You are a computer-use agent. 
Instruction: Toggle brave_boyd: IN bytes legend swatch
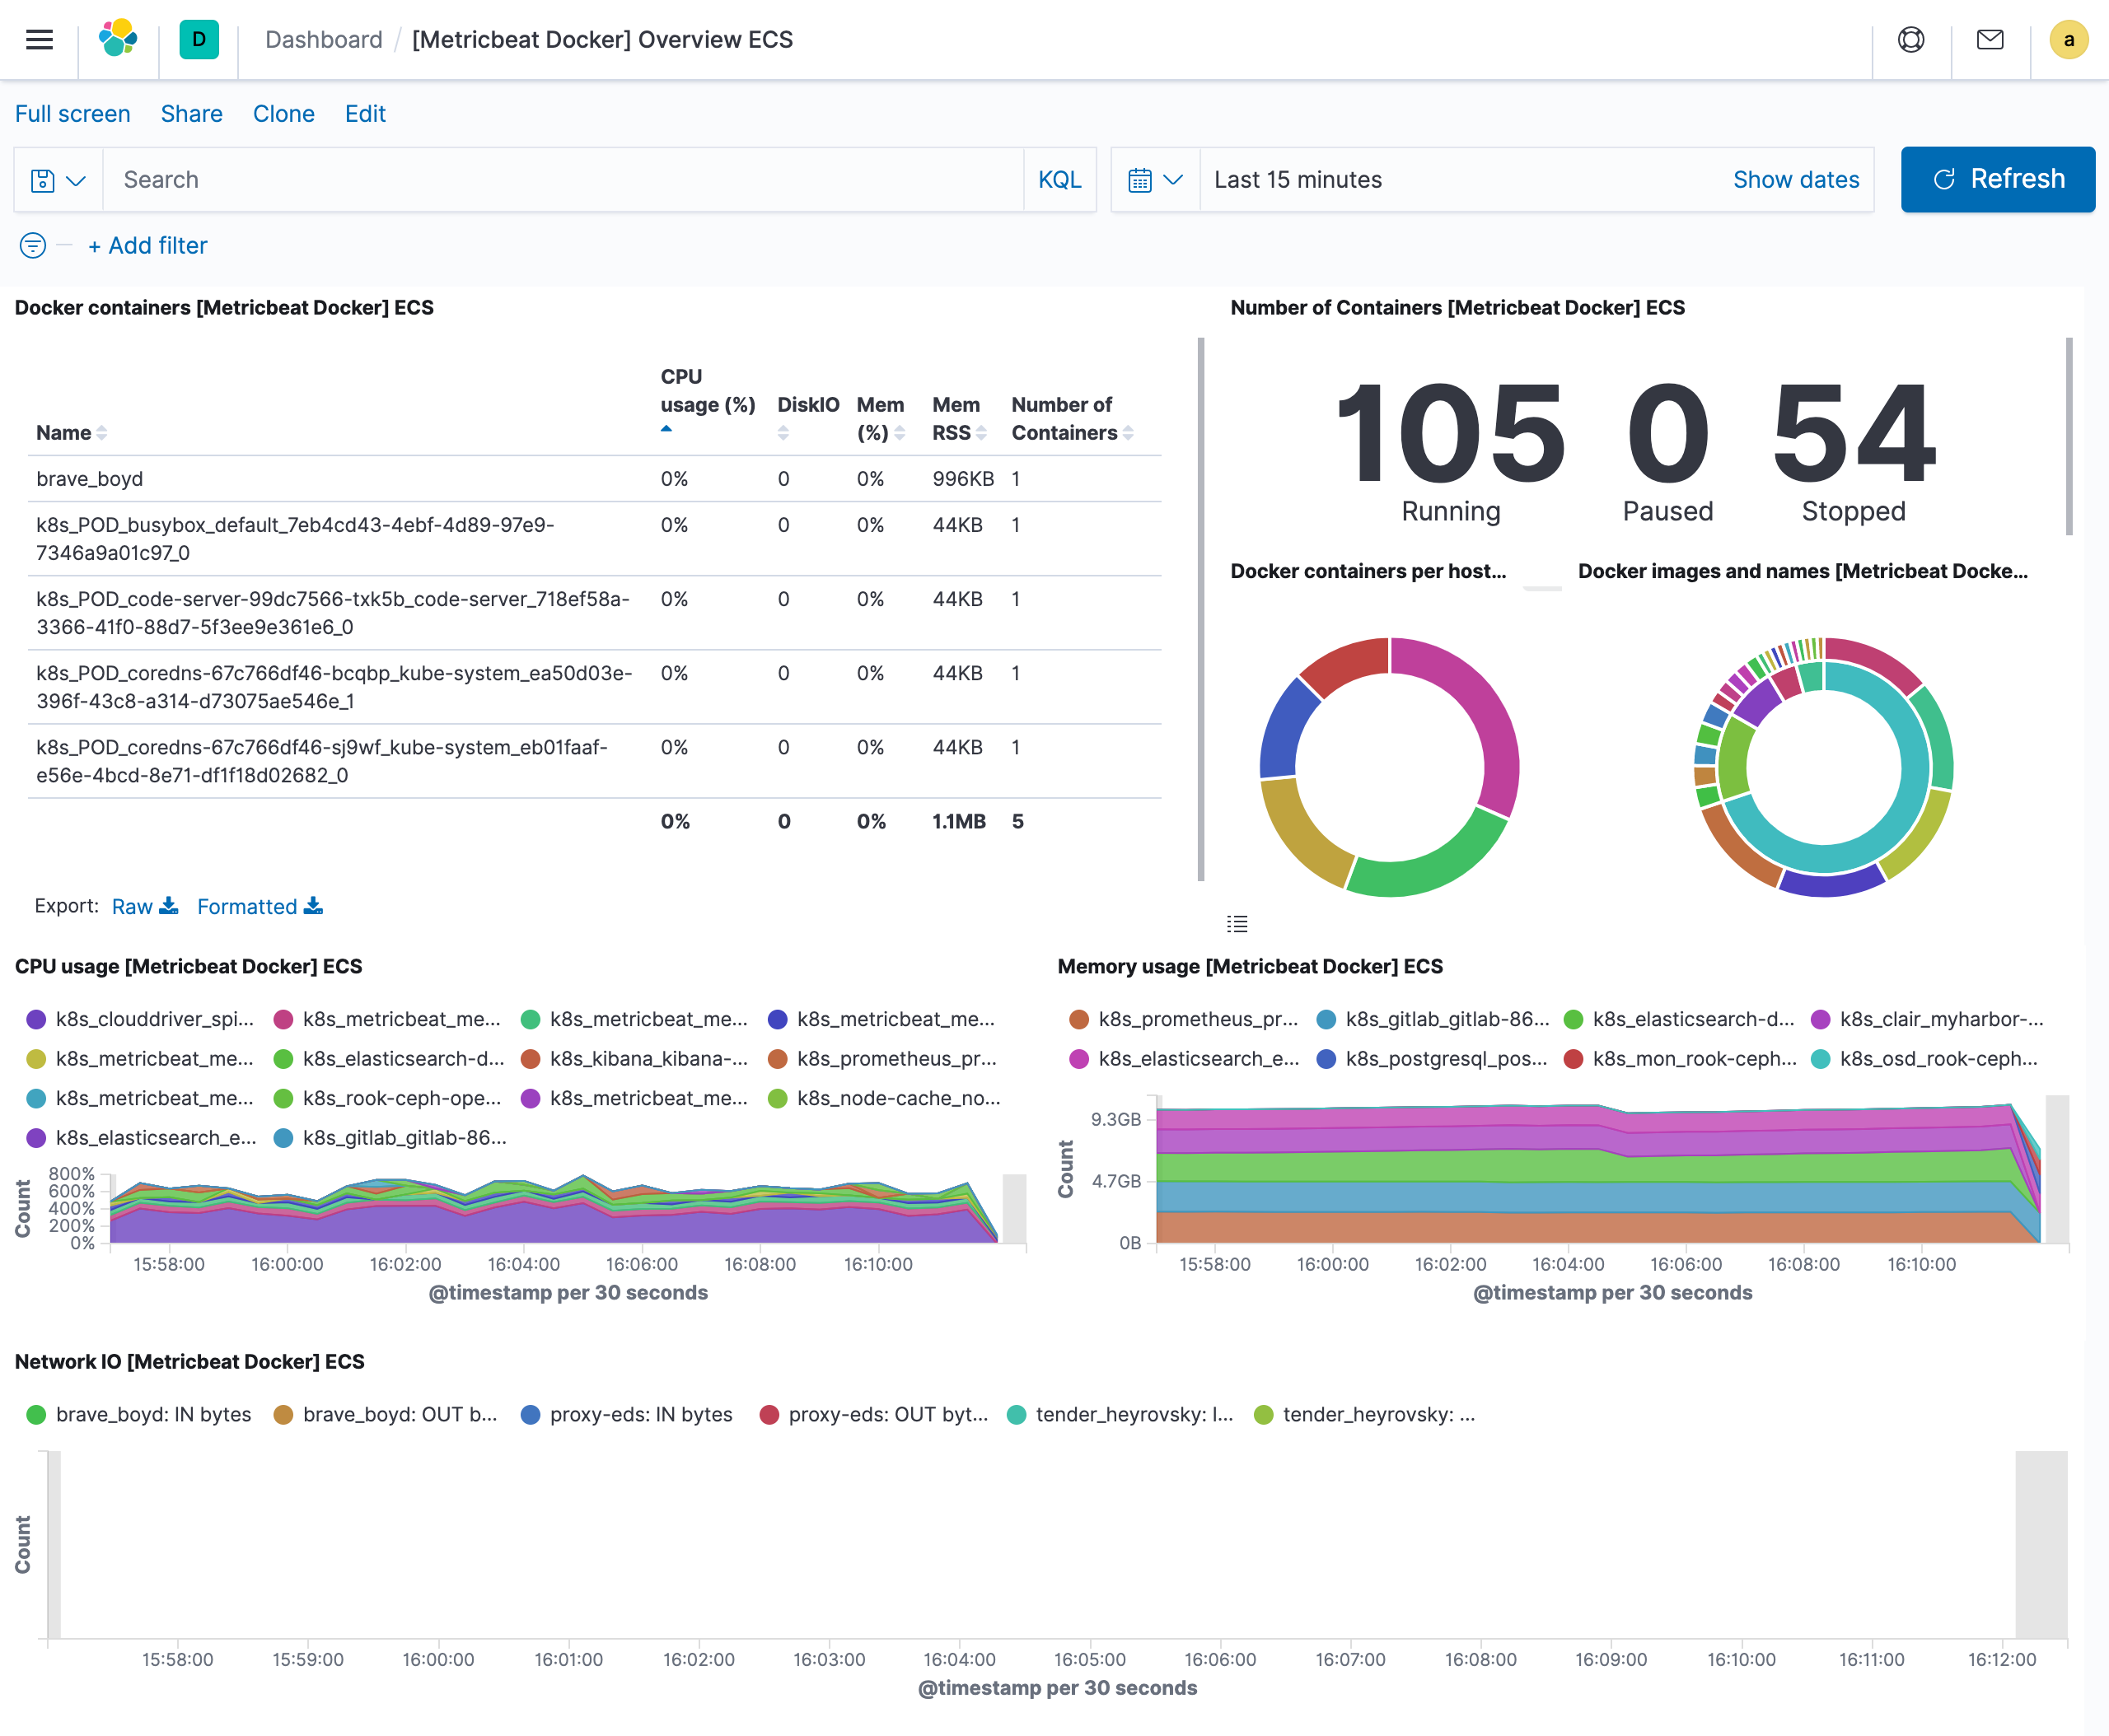coord(36,1414)
